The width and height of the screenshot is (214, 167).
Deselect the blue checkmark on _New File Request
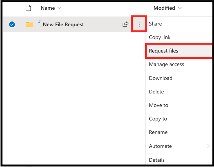[12, 24]
